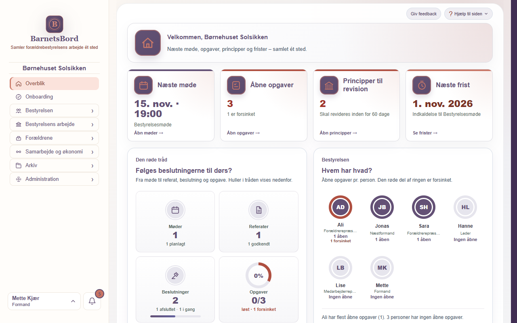This screenshot has width=517, height=323.
Task: Click Beslutninger progress bar
Action: (175, 316)
